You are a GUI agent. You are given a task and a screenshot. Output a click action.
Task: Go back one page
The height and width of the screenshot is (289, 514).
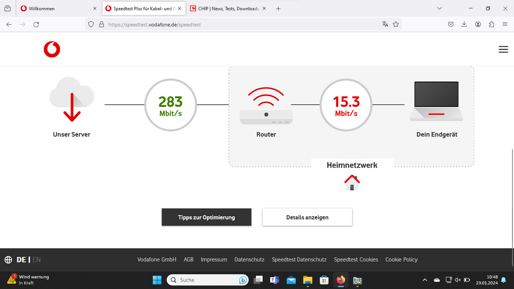tap(9, 25)
